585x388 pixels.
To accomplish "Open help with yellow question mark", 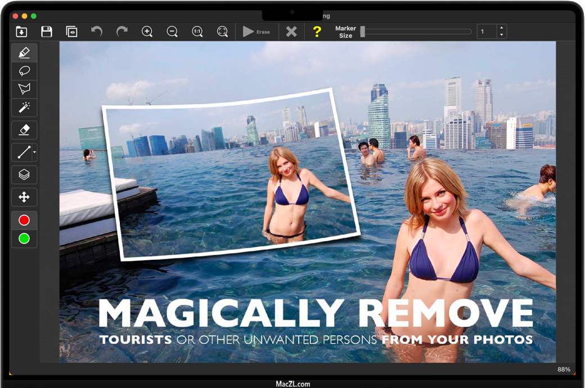I will [x=317, y=31].
